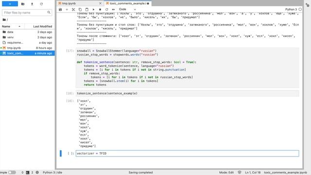The height and width of the screenshot is (175, 311).
Task: Click Python 3 | Idle status
Action: pos(52,173)
